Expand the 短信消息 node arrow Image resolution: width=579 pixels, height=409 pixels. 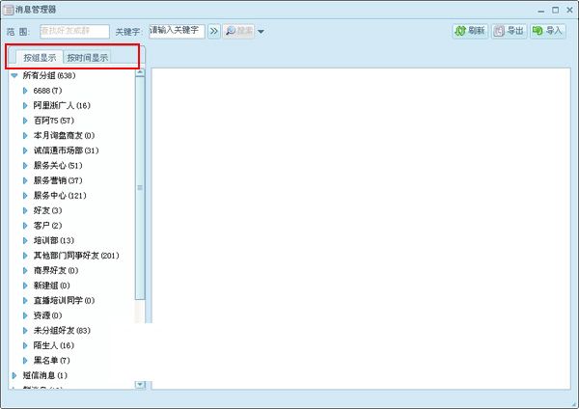pyautogui.click(x=14, y=375)
